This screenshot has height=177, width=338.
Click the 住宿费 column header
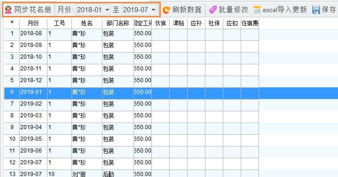(250, 23)
